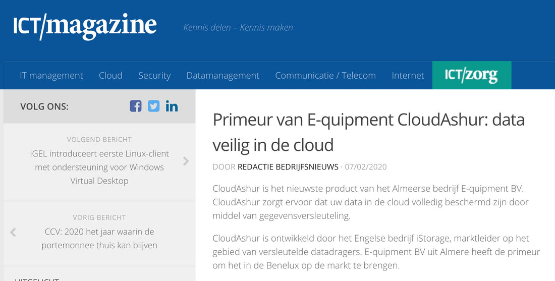The height and width of the screenshot is (281, 555).
Task: Go to the Datamanagement section
Action: pyautogui.click(x=223, y=76)
